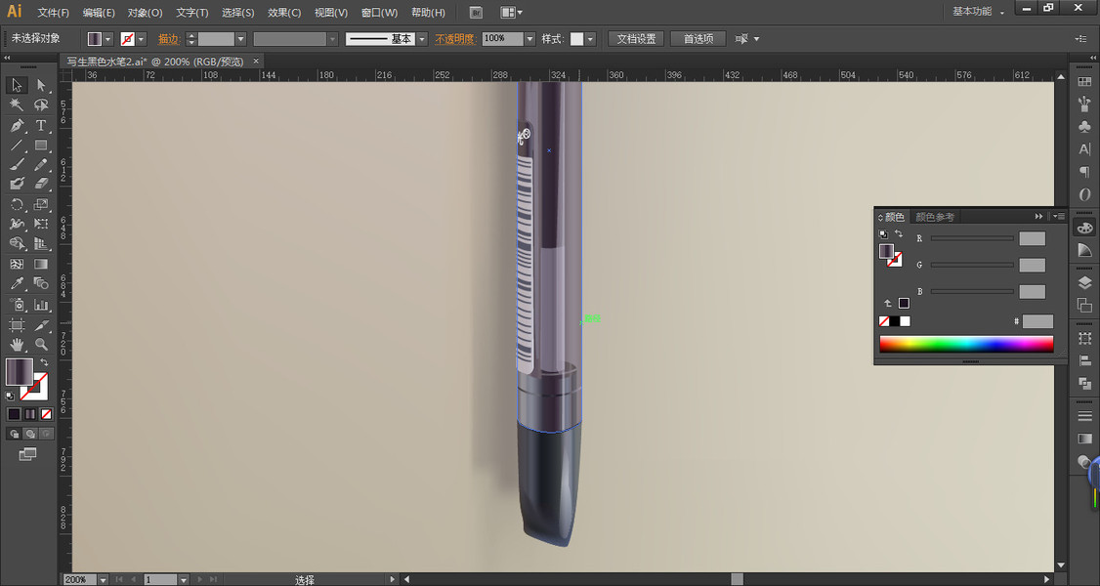This screenshot has width=1100, height=586.
Task: Select the Pencil tool
Action: [41, 165]
